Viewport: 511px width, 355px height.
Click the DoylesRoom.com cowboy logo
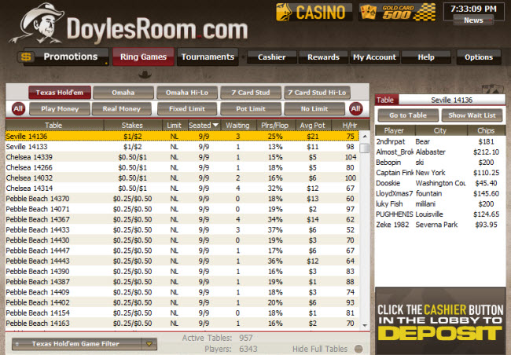(128, 25)
